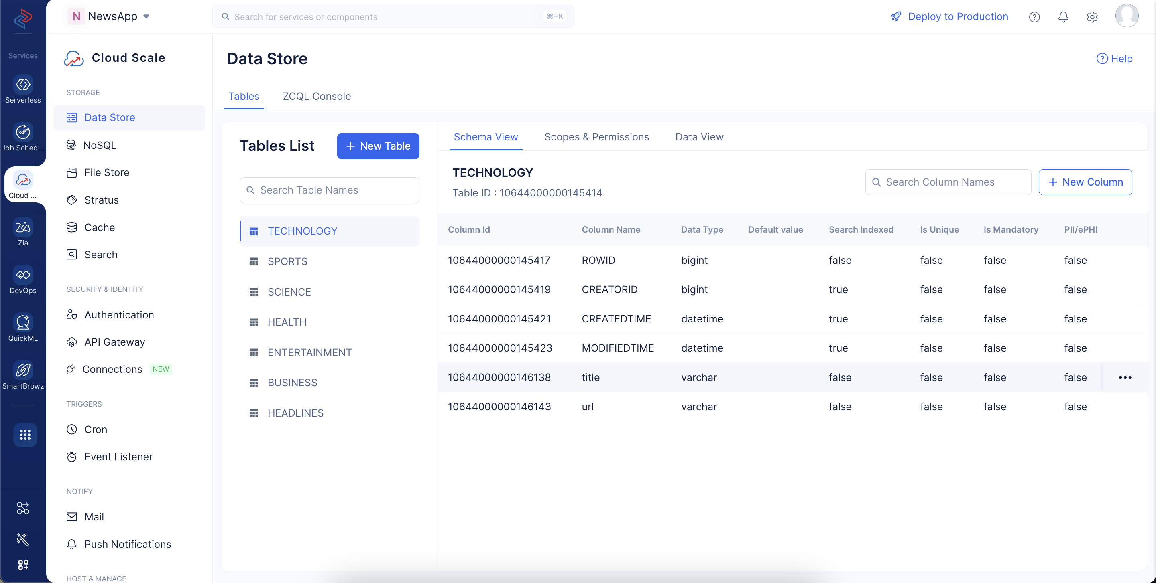
Task: Switch to the Data View tab
Action: click(699, 137)
